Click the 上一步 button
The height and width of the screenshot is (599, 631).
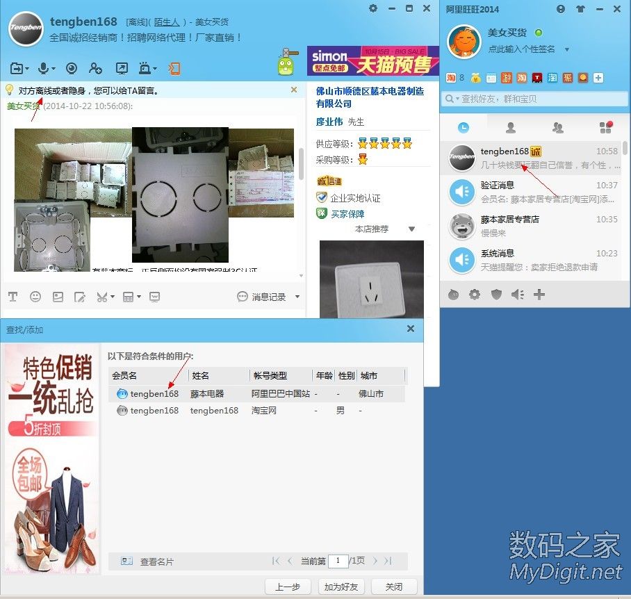tap(288, 587)
